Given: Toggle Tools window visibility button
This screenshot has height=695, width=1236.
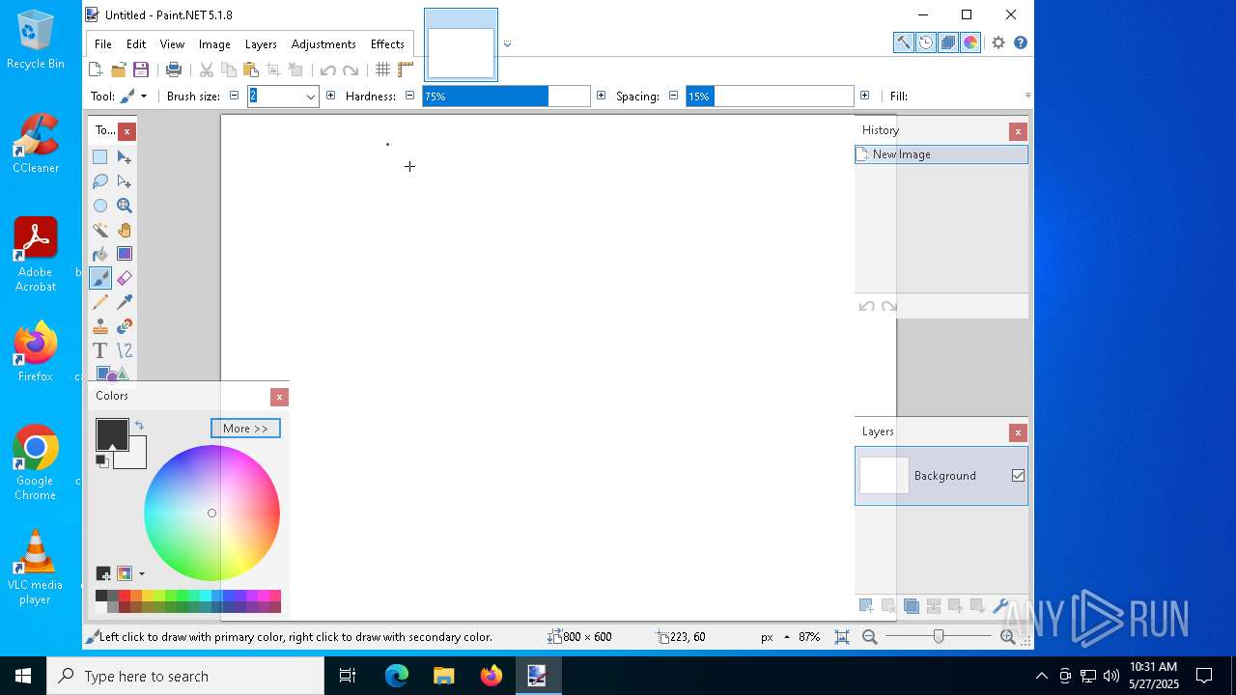Looking at the screenshot, I should coord(903,42).
